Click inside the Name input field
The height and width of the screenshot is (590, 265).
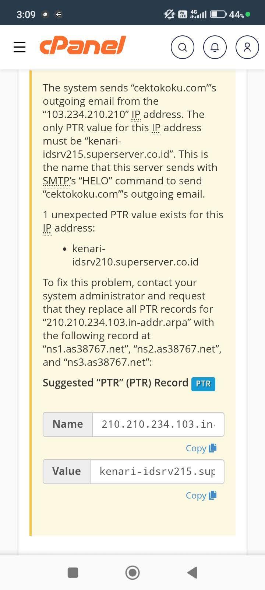click(x=158, y=424)
